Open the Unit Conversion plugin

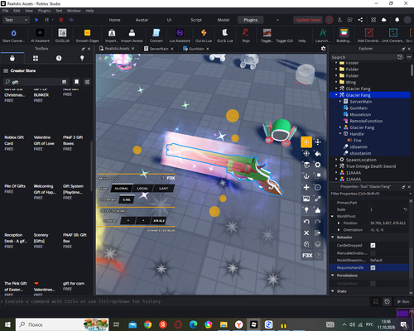393,36
